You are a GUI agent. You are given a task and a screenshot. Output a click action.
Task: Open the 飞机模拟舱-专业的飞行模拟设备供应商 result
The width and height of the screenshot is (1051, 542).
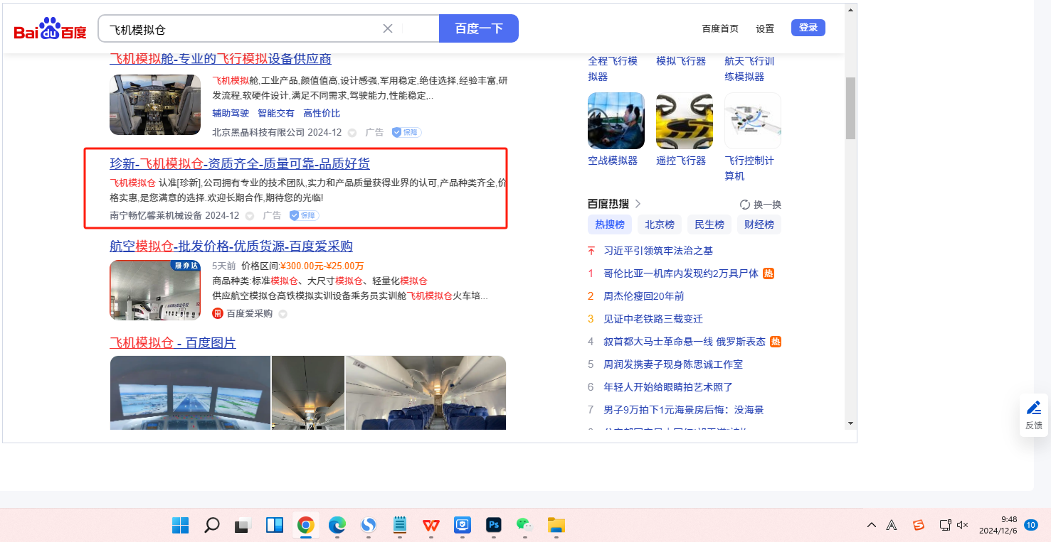221,59
